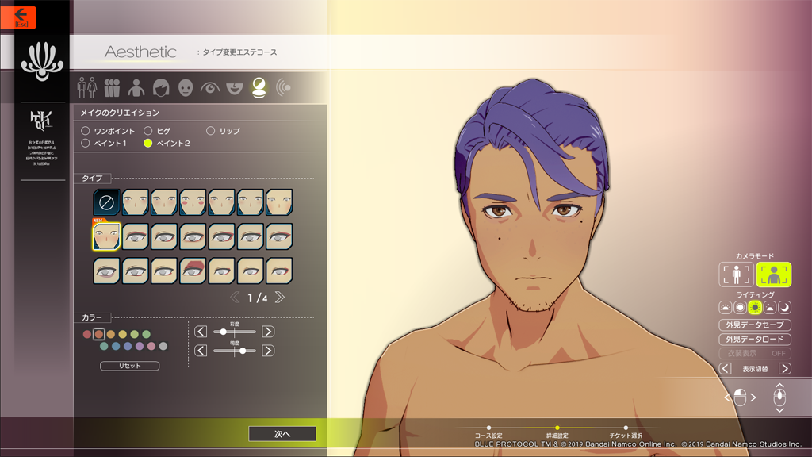Viewport: 812px width, 457px height.
Task: Select the hairstyle category icon
Action: click(x=161, y=87)
